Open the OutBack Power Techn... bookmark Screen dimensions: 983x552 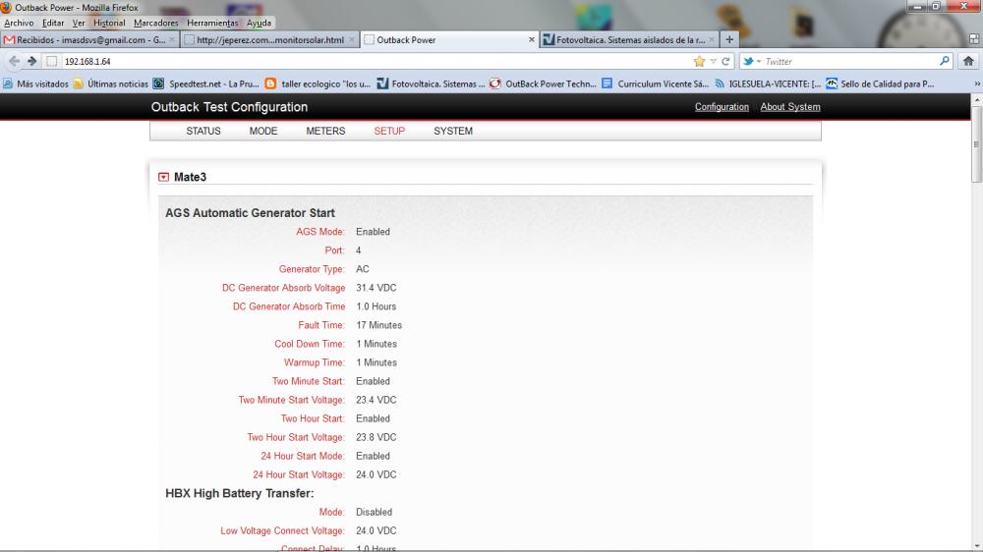(x=543, y=83)
